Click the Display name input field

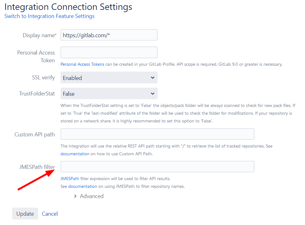click(x=109, y=35)
